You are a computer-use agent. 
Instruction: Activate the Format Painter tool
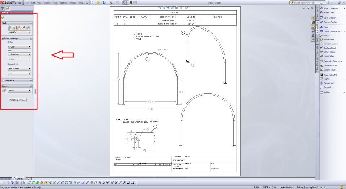point(329,22)
